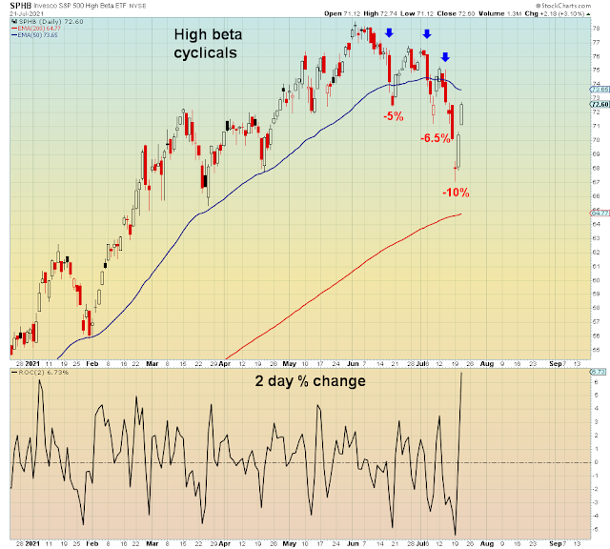This screenshot has width=610, height=549.
Task: Click the 73.65 EMA price tag on the right axis
Action: (x=600, y=90)
